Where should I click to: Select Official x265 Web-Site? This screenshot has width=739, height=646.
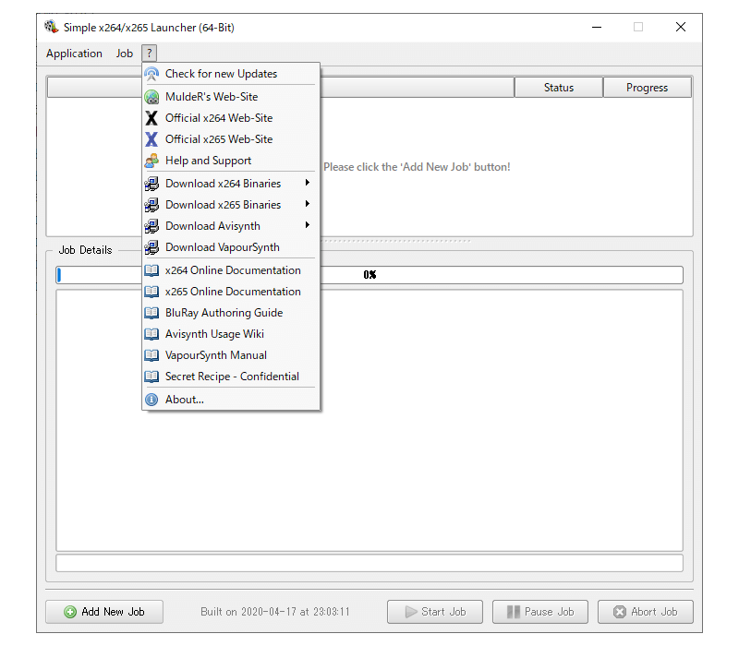(x=231, y=139)
